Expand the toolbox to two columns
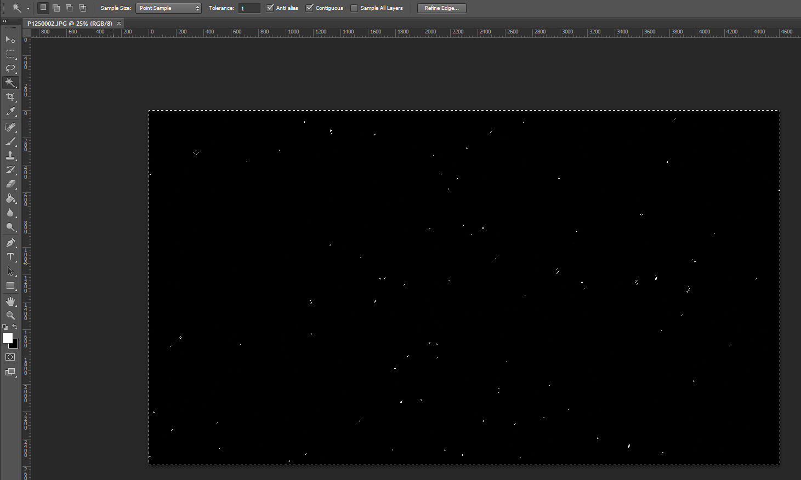Image resolution: width=801 pixels, height=480 pixels. (x=4, y=21)
